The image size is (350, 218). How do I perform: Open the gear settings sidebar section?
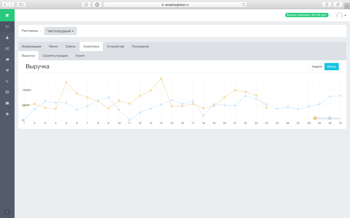point(7,114)
